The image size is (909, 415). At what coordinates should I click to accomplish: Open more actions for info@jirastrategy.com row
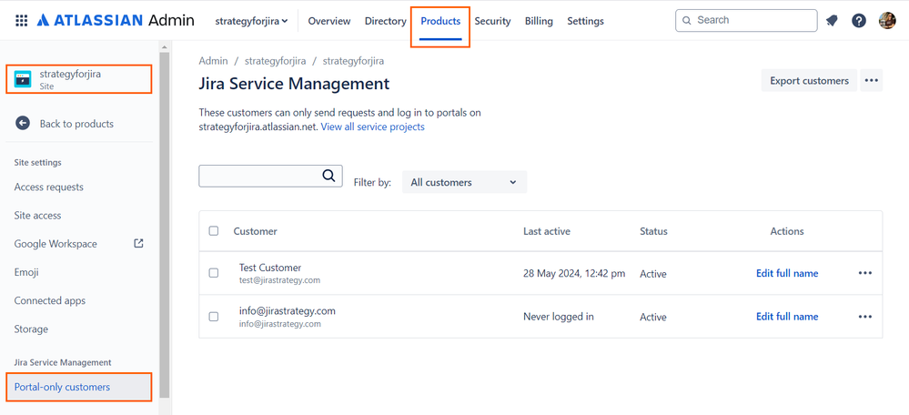click(865, 317)
